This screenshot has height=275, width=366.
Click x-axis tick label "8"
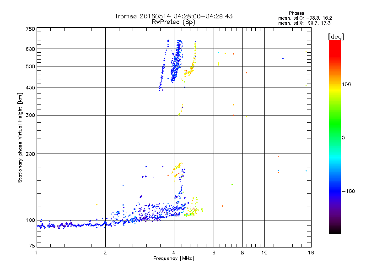click(242, 253)
